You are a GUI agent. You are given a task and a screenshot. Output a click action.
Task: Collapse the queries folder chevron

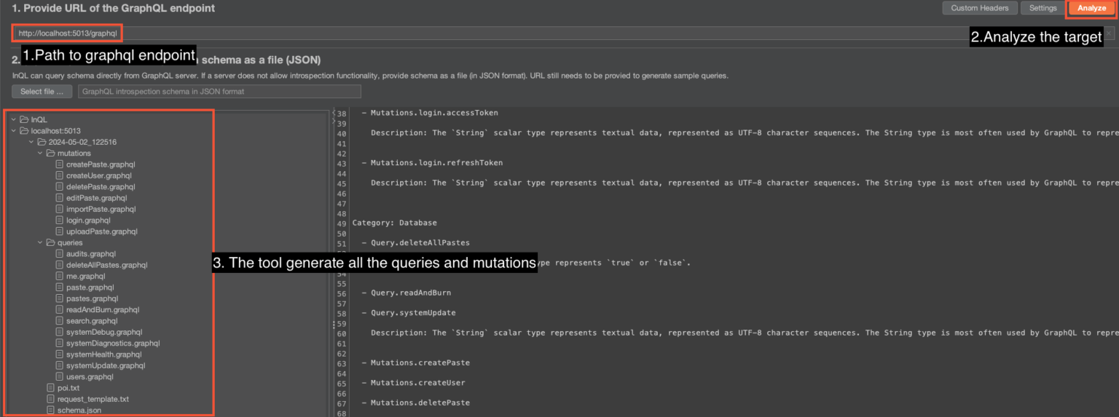pos(40,243)
